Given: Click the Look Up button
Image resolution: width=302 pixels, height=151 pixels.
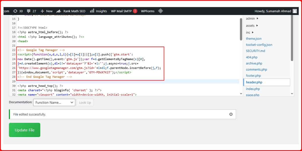Looking at the screenshot, I should tap(85, 102).
